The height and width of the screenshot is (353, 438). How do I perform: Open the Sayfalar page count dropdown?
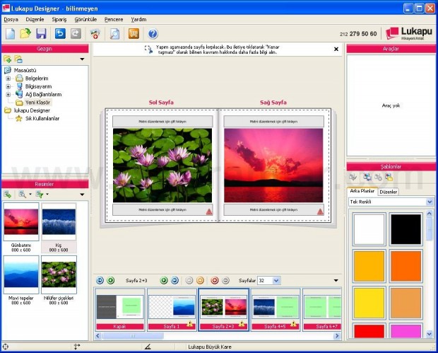click(276, 280)
